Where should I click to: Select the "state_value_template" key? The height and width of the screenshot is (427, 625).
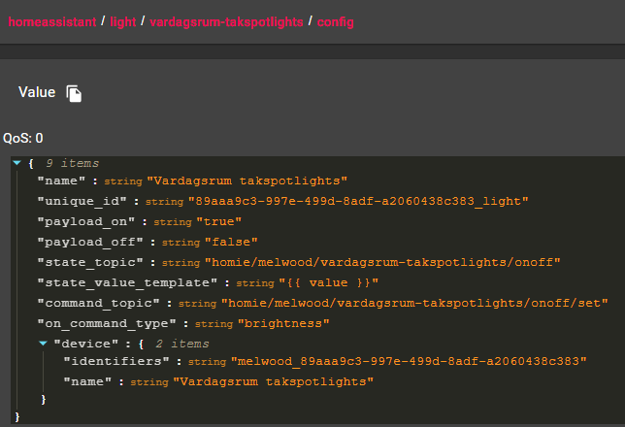click(127, 282)
